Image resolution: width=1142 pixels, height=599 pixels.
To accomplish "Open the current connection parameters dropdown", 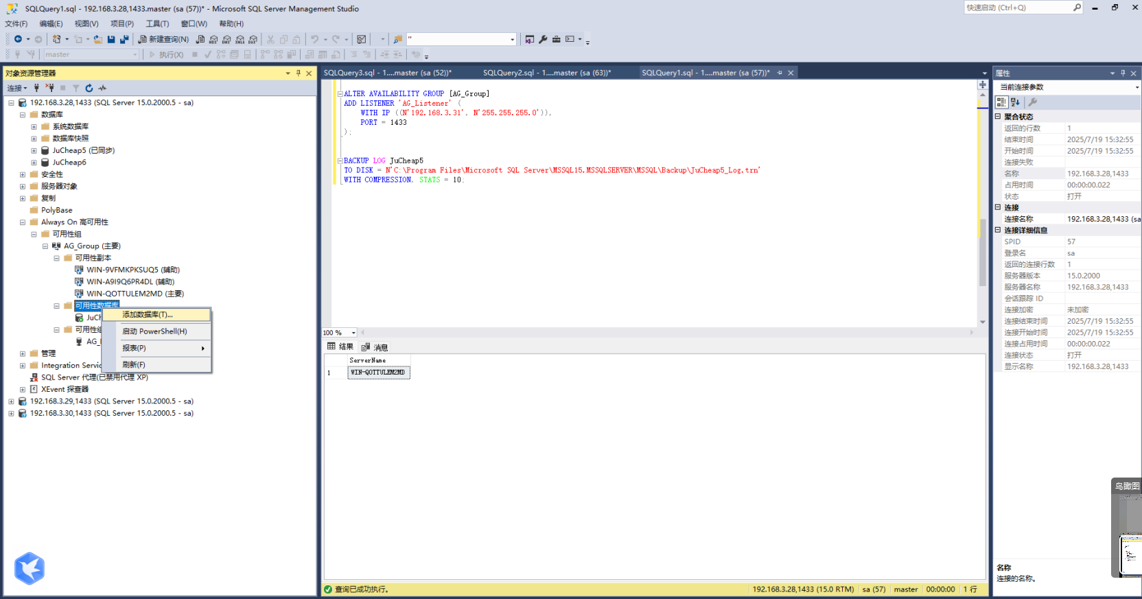I will (1137, 87).
